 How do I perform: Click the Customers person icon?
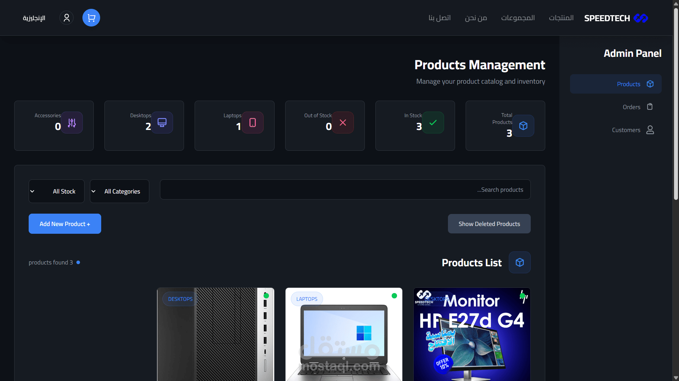(650, 130)
